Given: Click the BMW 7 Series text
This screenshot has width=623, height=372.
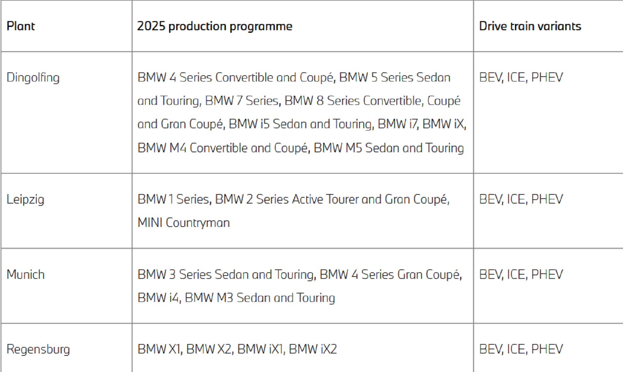Looking at the screenshot, I should (241, 101).
